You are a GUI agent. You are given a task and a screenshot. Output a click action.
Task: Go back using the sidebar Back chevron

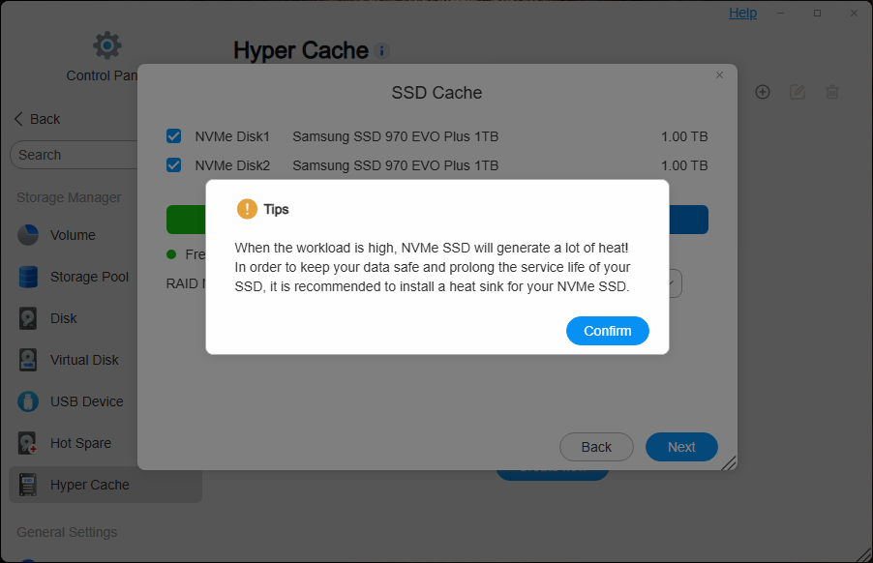pos(19,119)
